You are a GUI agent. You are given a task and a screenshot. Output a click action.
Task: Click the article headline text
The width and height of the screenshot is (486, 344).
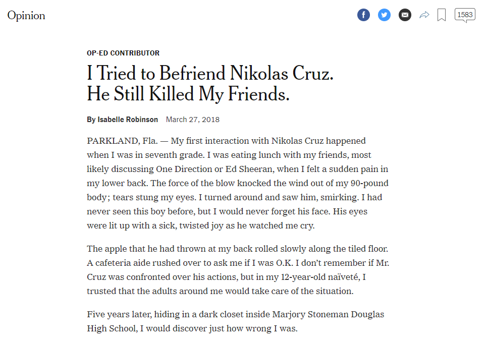click(x=210, y=83)
